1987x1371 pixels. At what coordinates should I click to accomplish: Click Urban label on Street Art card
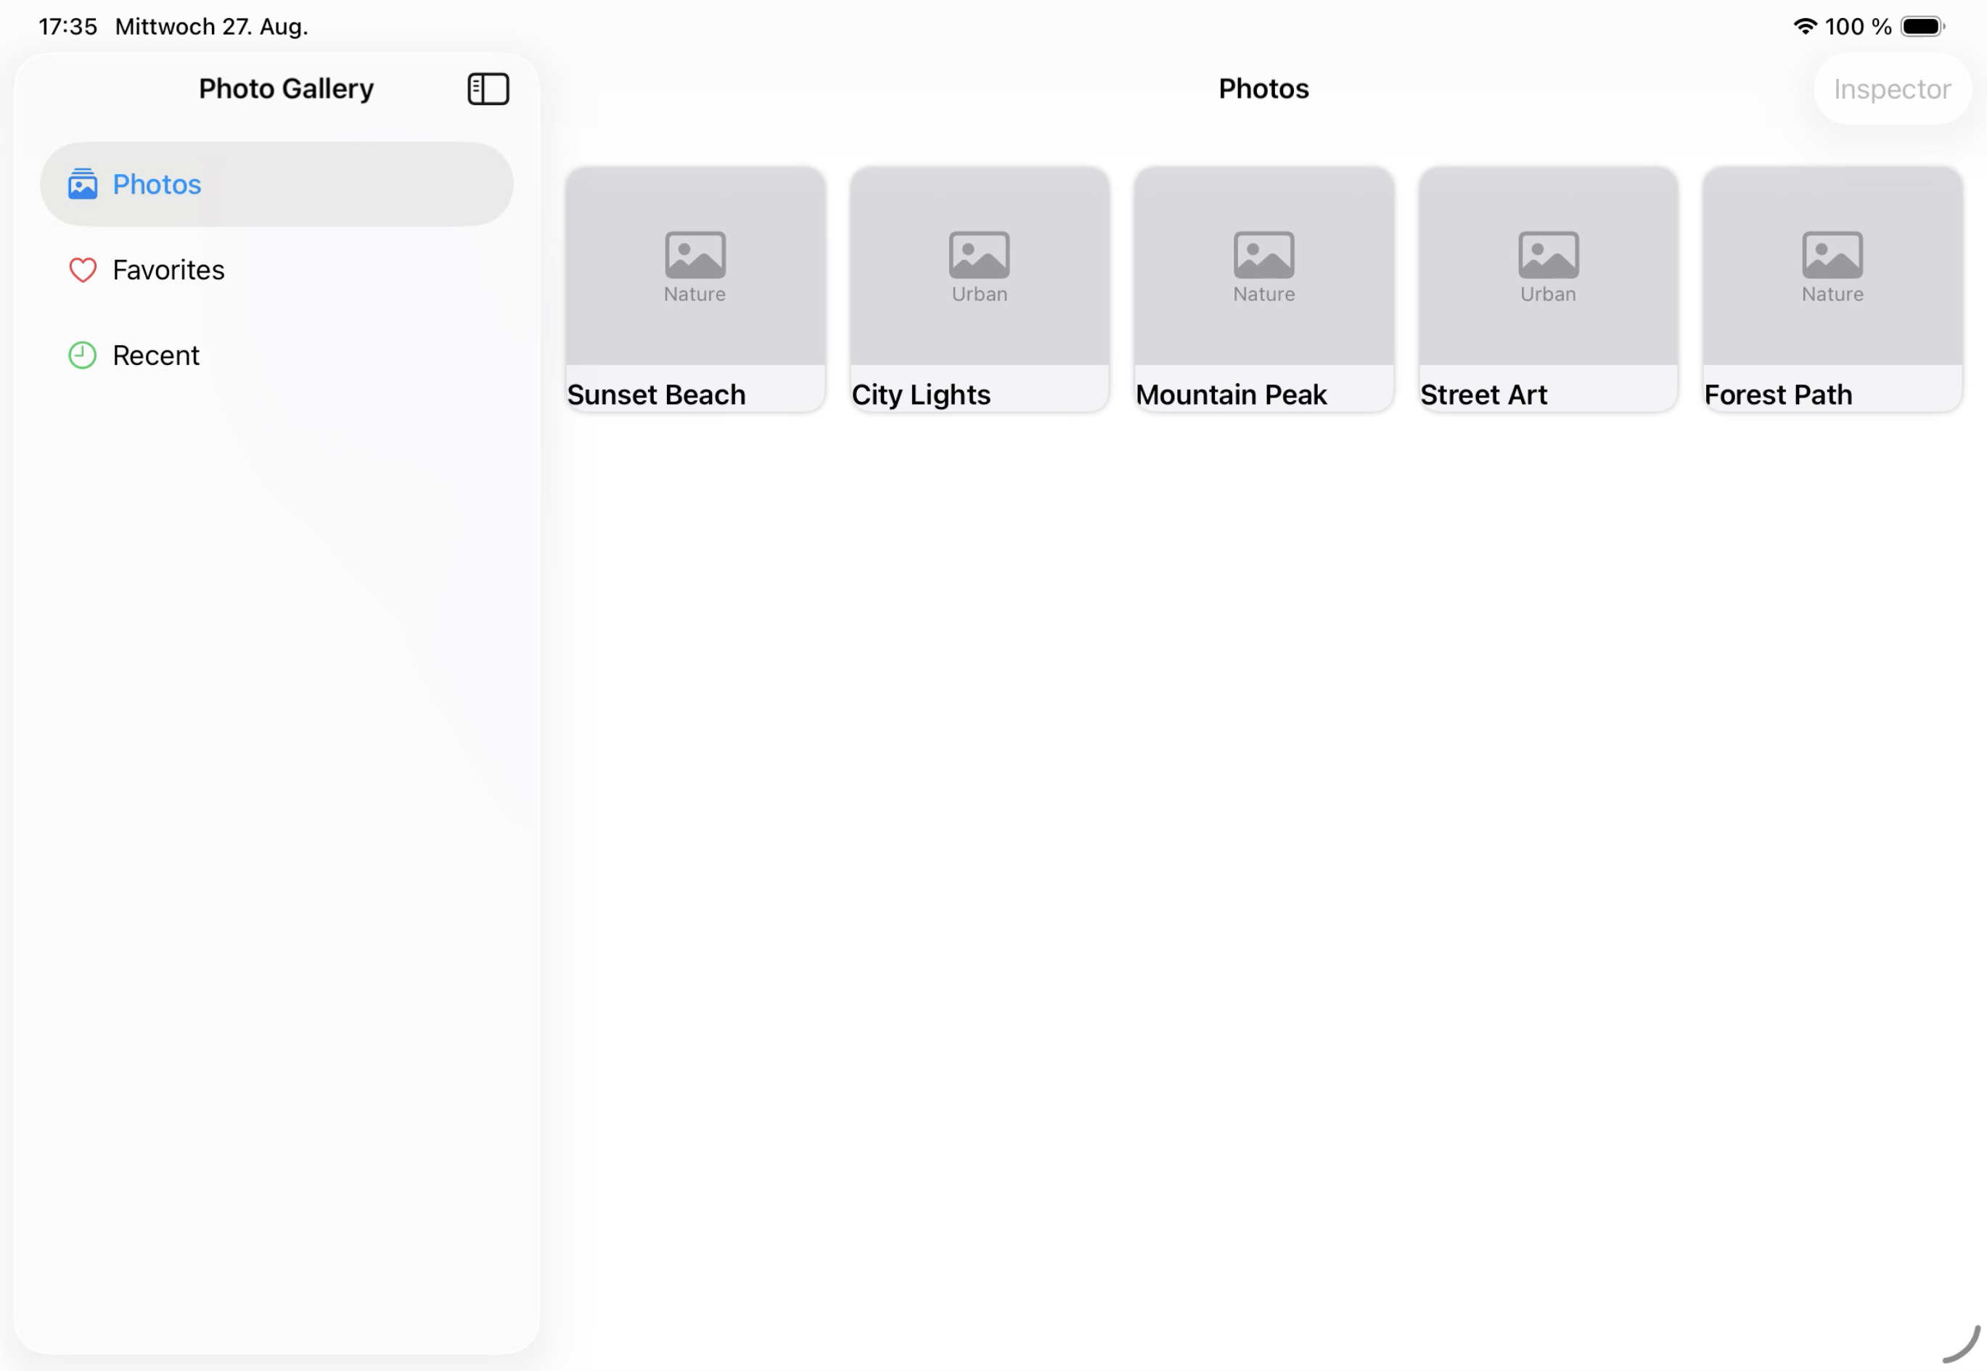1548,294
